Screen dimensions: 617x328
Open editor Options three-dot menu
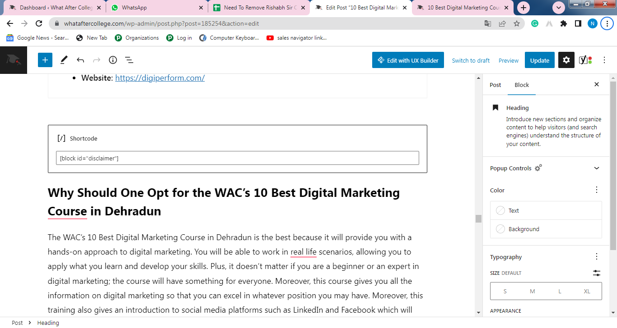click(604, 60)
